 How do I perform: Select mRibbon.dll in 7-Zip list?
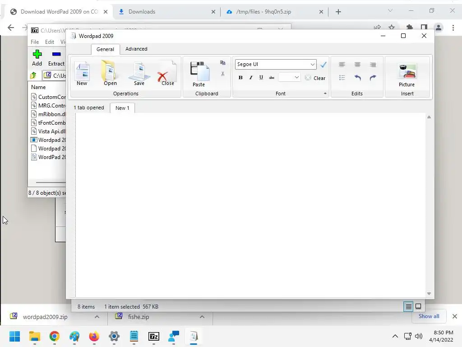click(48, 114)
